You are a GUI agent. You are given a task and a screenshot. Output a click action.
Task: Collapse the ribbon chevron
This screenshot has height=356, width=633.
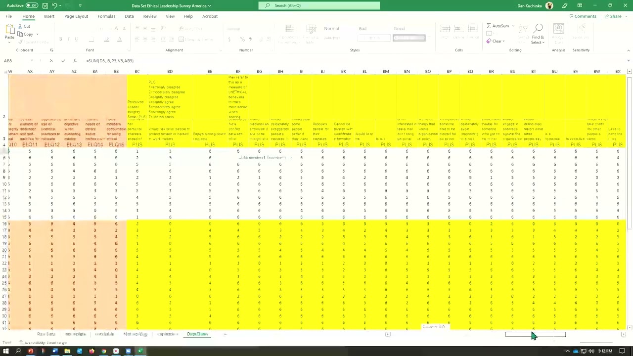[629, 50]
